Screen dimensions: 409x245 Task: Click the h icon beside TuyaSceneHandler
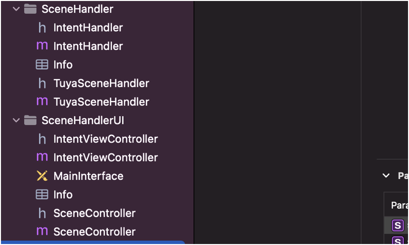coord(42,83)
